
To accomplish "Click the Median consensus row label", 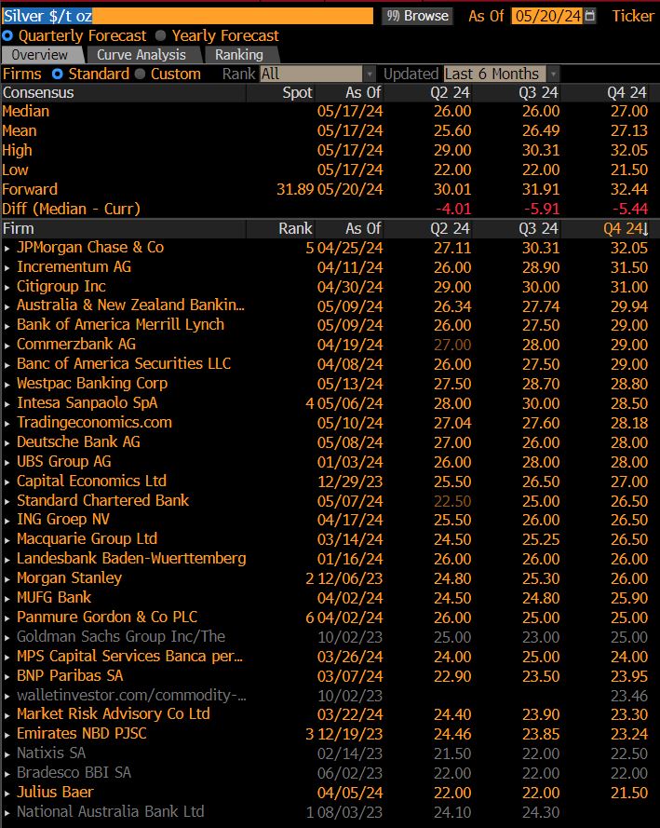I will click(26, 112).
